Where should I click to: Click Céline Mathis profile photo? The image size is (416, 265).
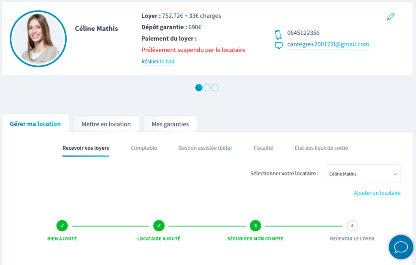(38, 39)
